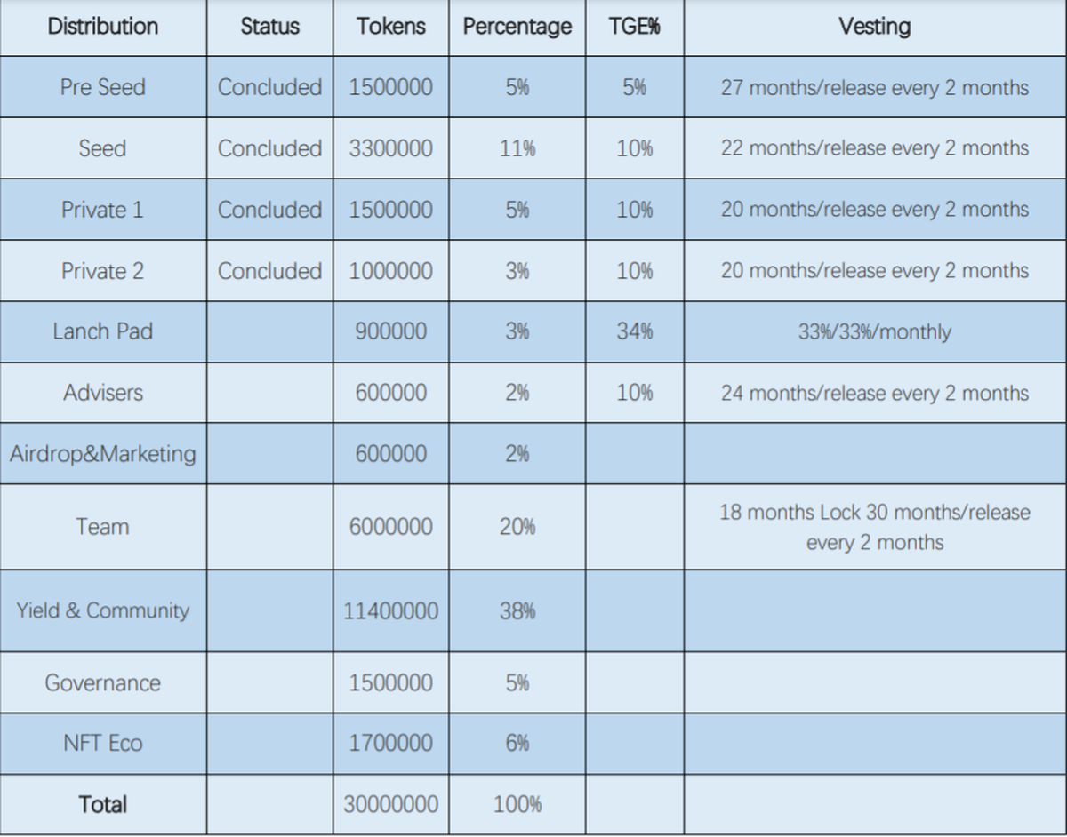This screenshot has height=837, width=1067.
Task: Click the Private 2 distribution cell
Action: pyautogui.click(x=103, y=271)
